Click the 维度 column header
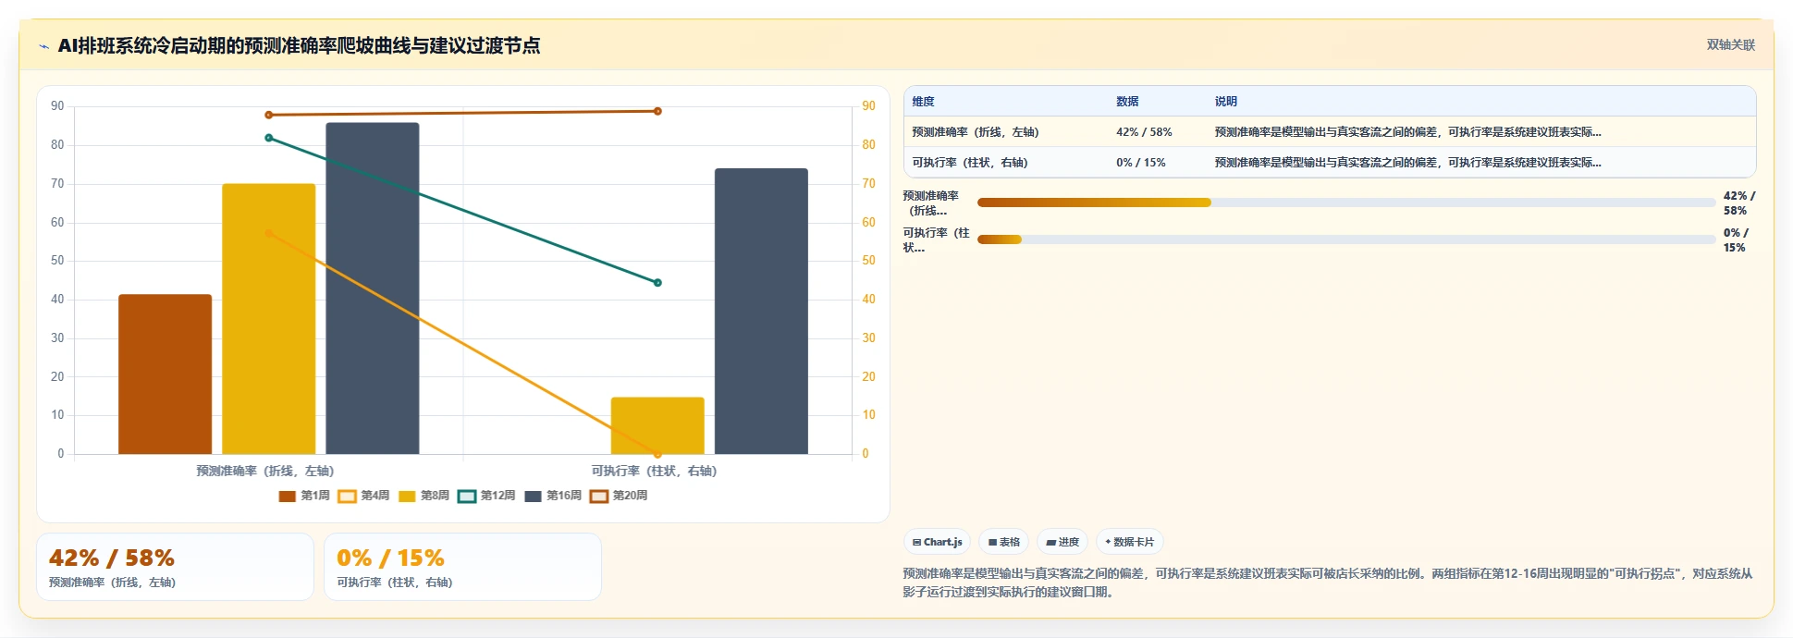Image resolution: width=1793 pixels, height=638 pixels. pyautogui.click(x=923, y=102)
